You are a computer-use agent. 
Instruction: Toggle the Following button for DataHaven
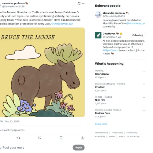[x=137, y=35]
